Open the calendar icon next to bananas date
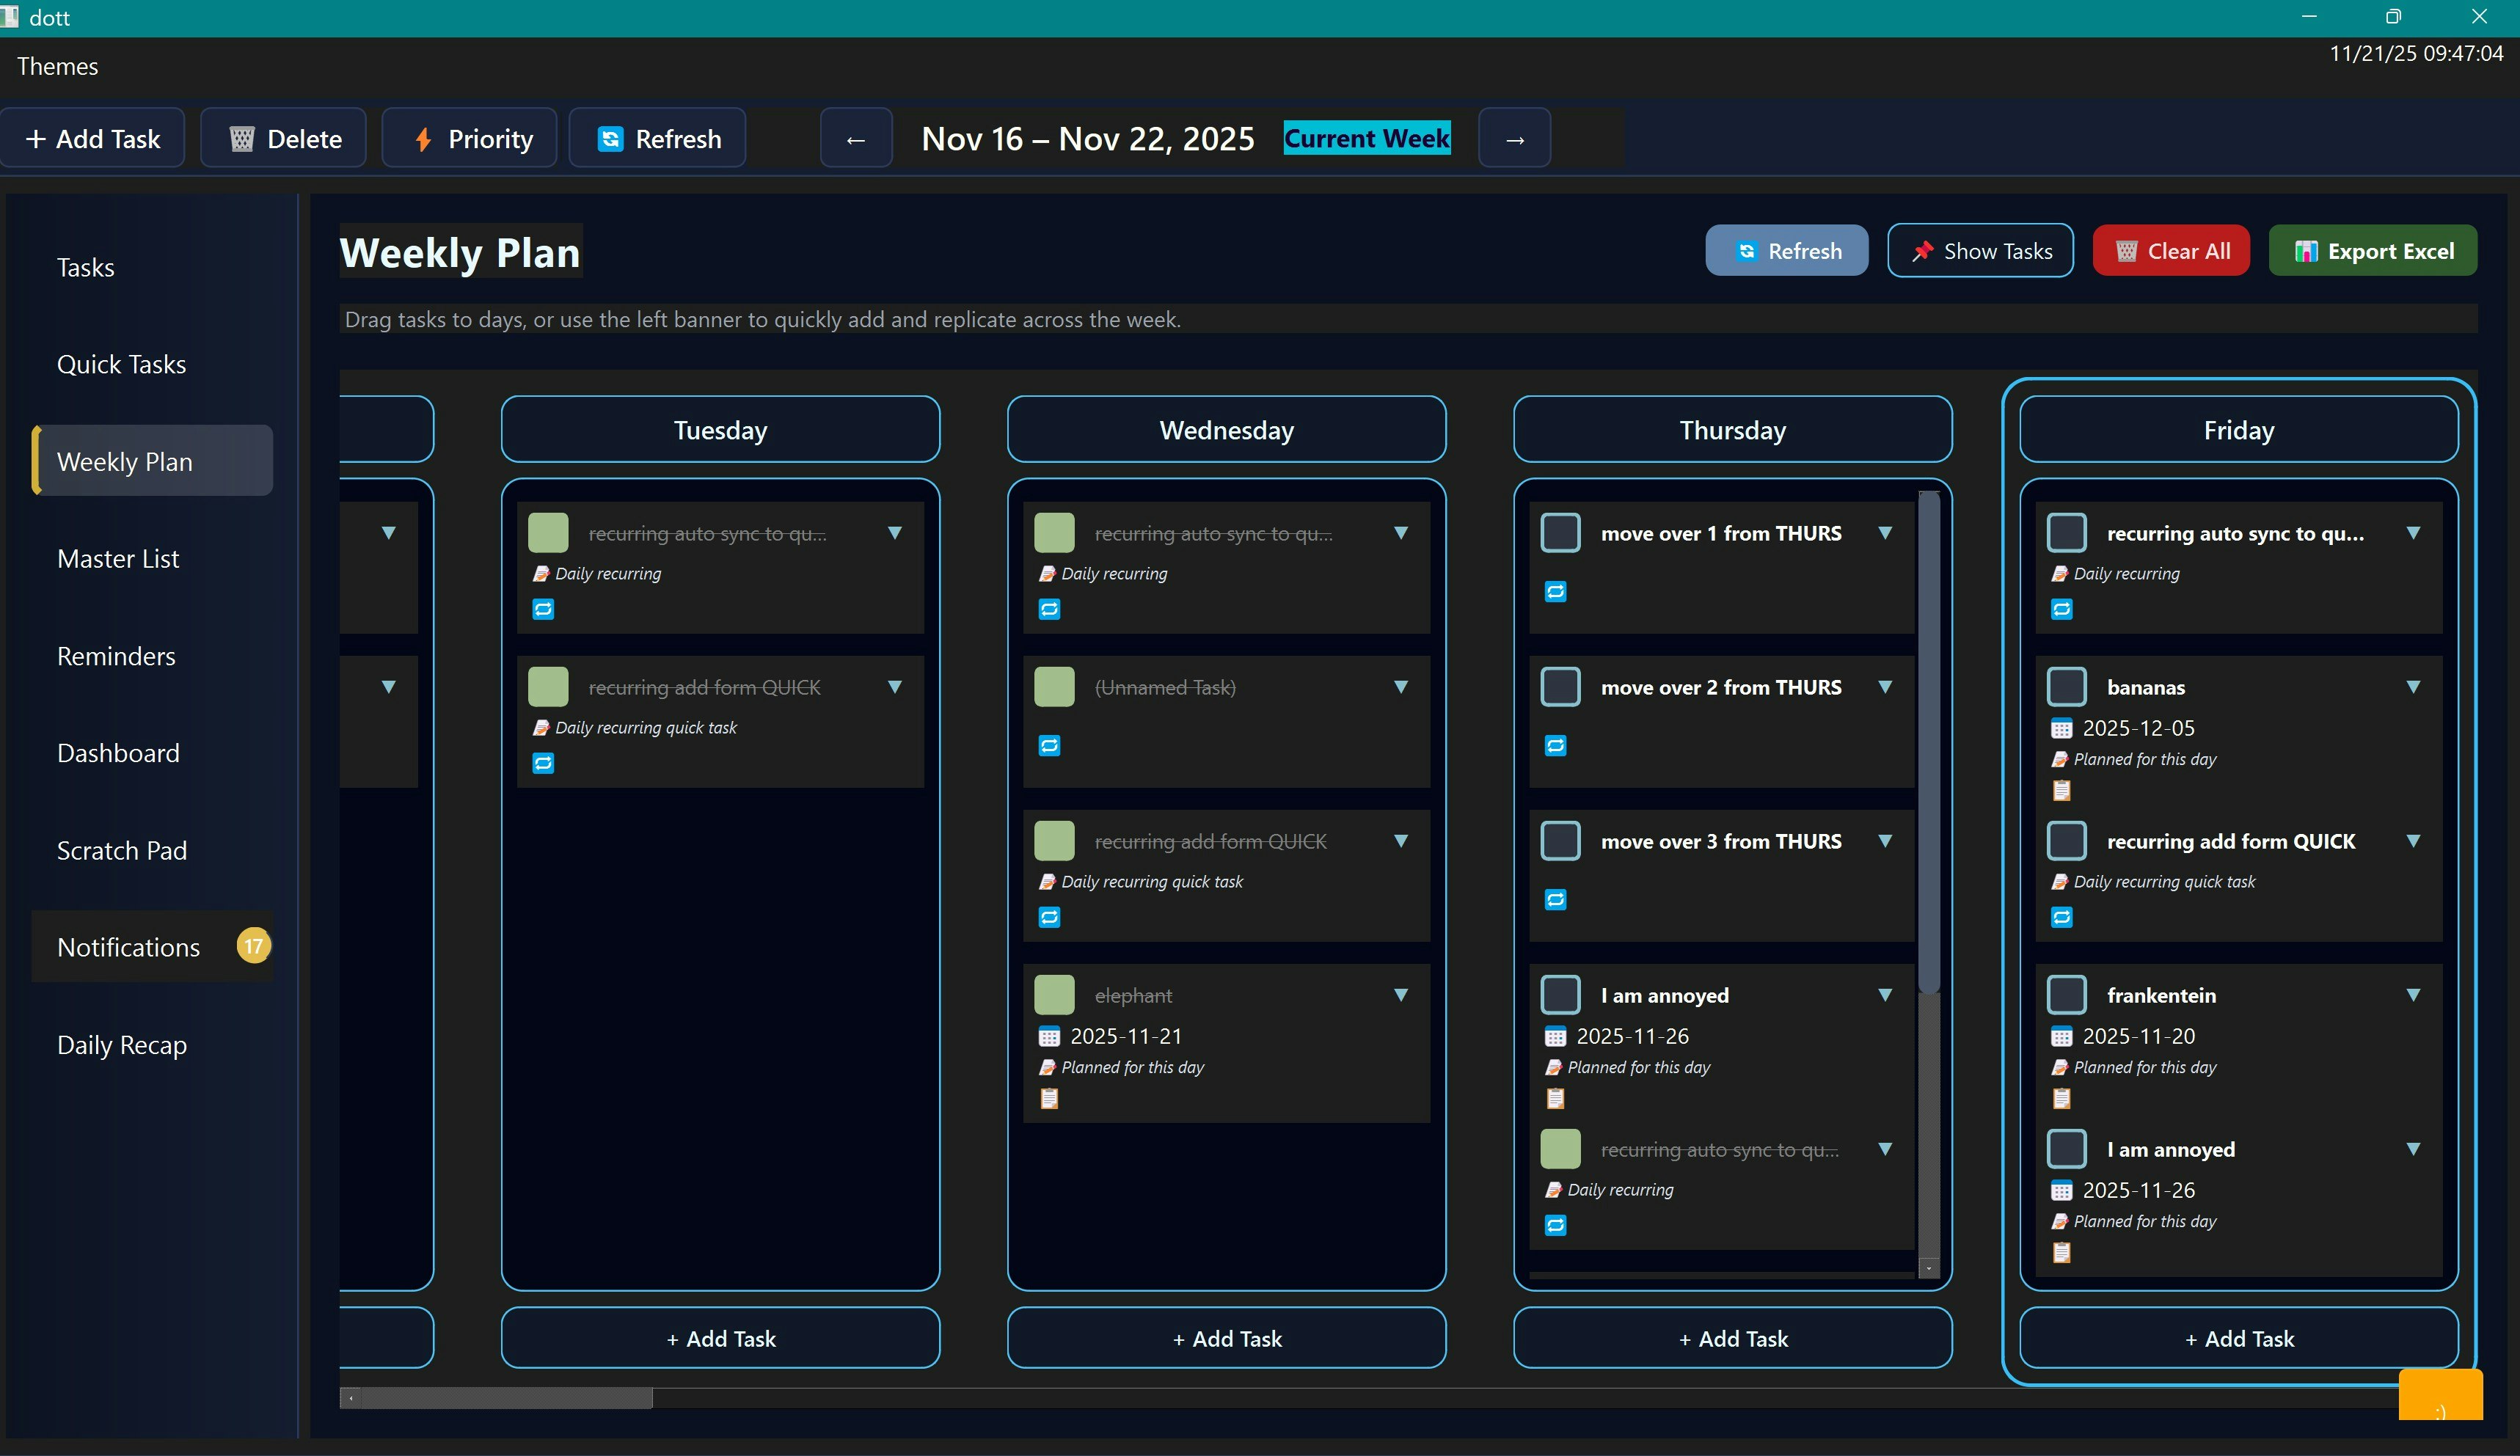Image resolution: width=2520 pixels, height=1456 pixels. pos(2063,728)
